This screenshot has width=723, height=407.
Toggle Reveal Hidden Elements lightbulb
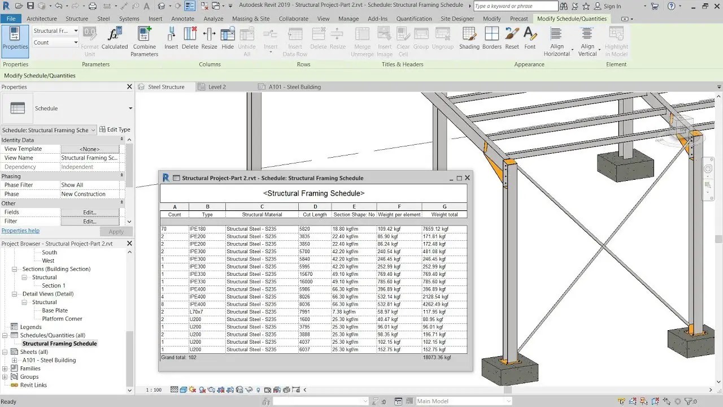coord(259,389)
